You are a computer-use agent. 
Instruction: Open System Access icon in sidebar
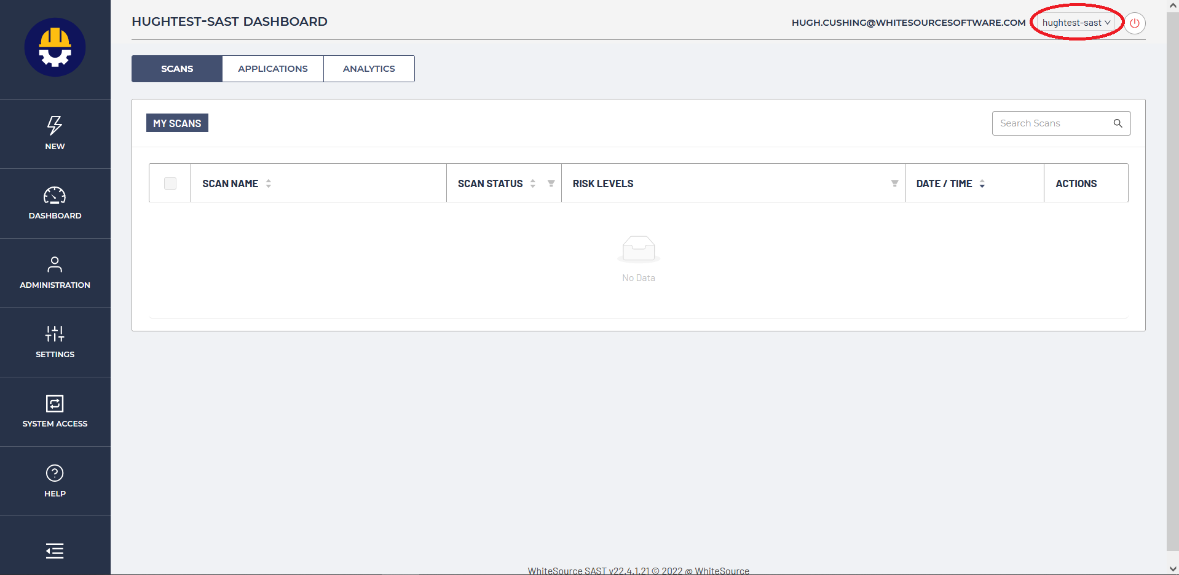(x=55, y=404)
